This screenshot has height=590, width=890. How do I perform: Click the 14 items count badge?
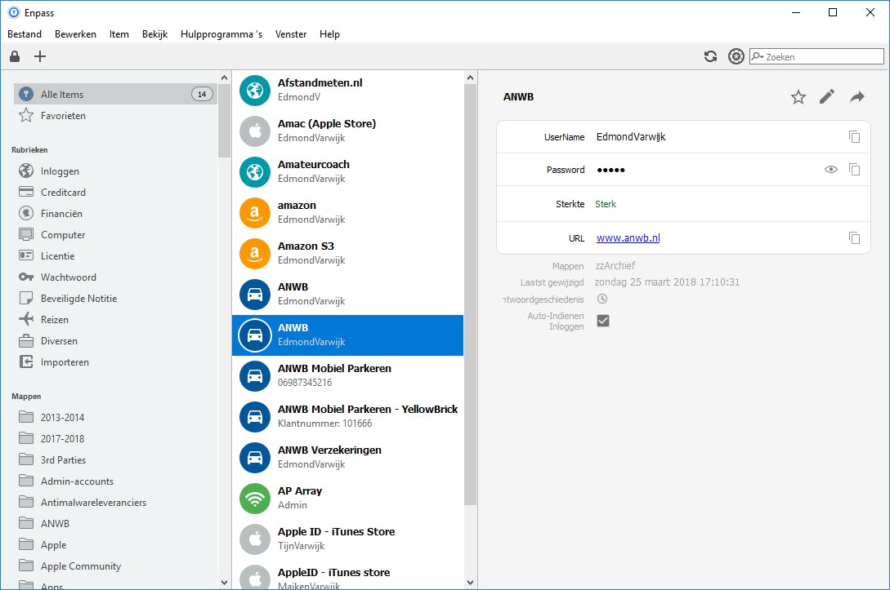[x=202, y=94]
